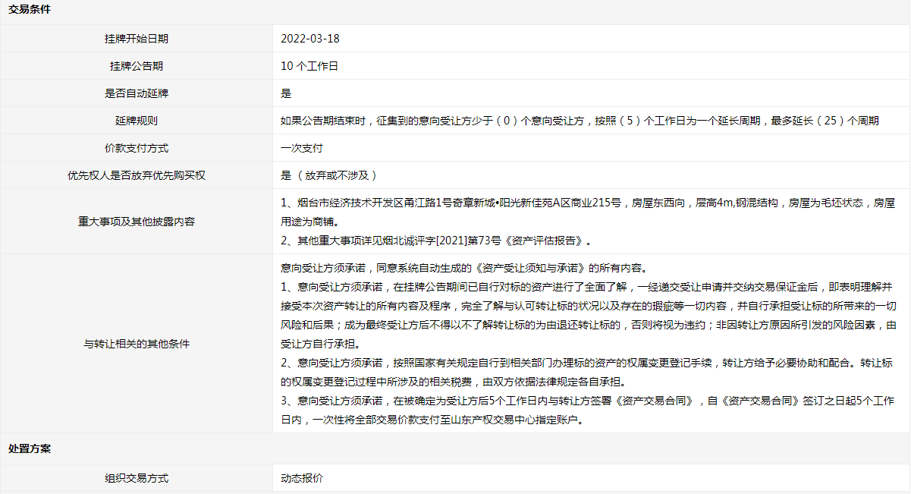The width and height of the screenshot is (911, 494).
Task: Click the 是（放弃或不涉及）value
Action: pos(328,175)
